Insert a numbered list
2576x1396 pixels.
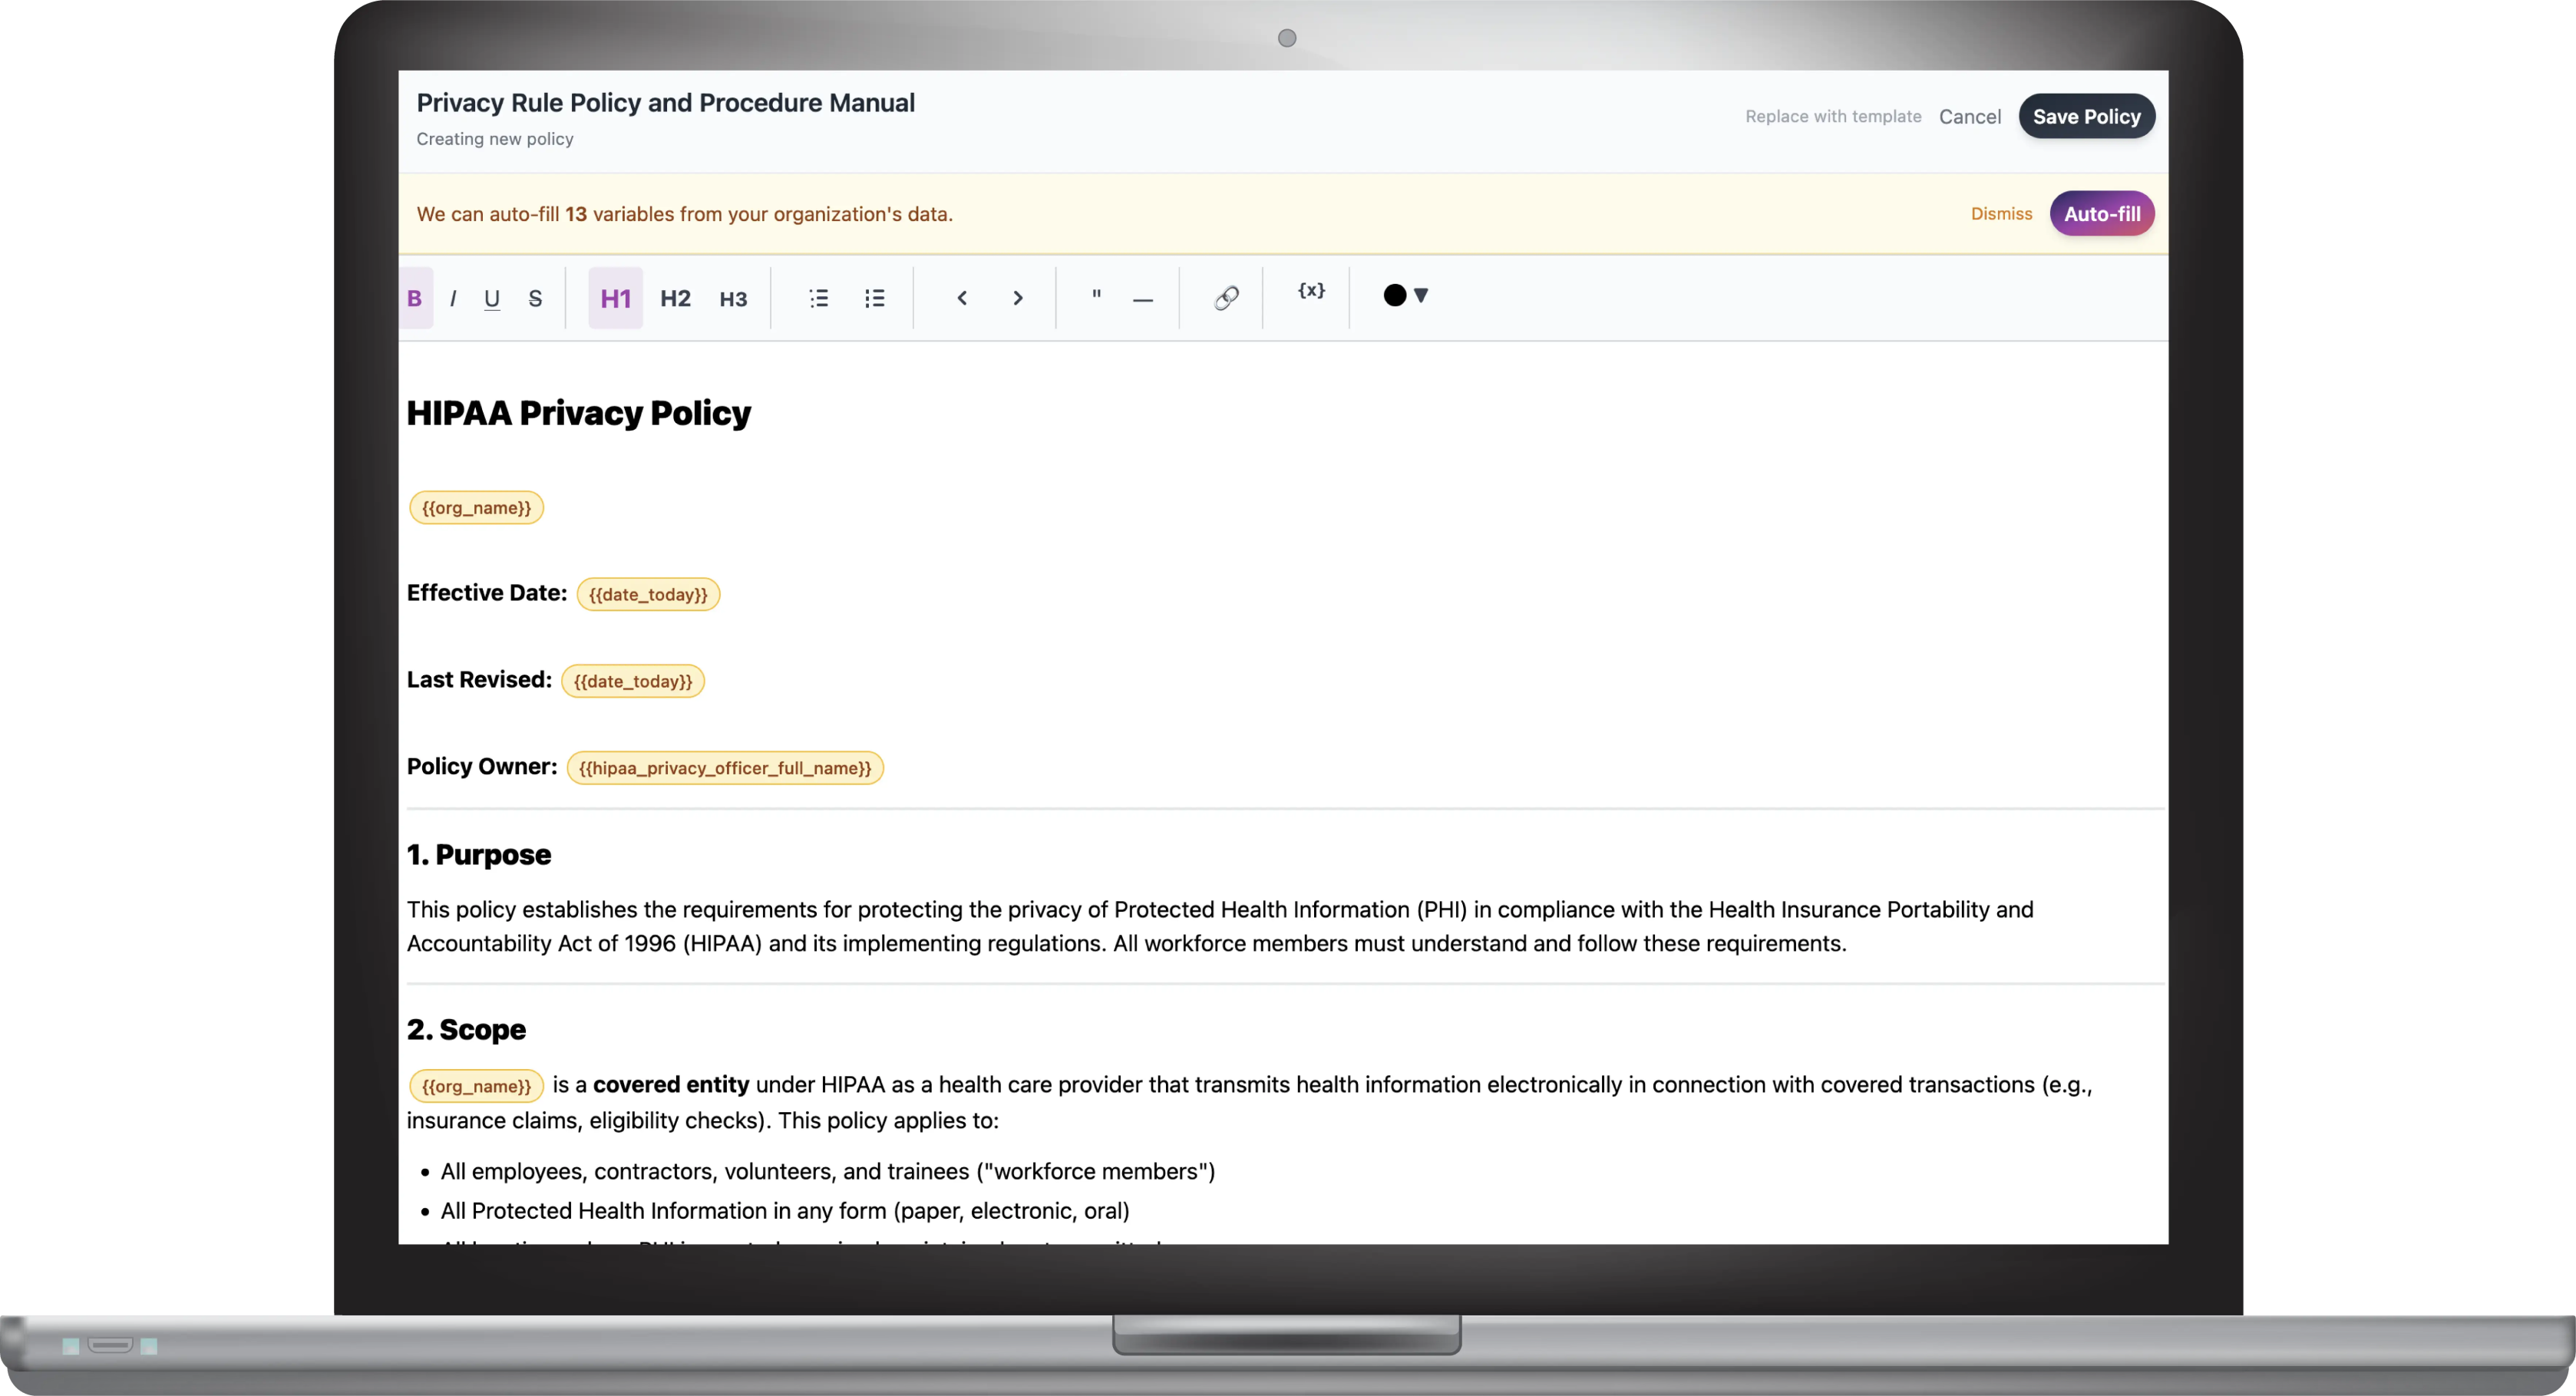[x=875, y=298]
